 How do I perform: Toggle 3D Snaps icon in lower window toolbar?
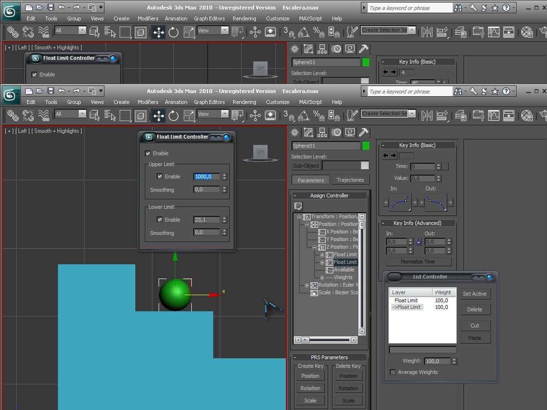coord(289,115)
